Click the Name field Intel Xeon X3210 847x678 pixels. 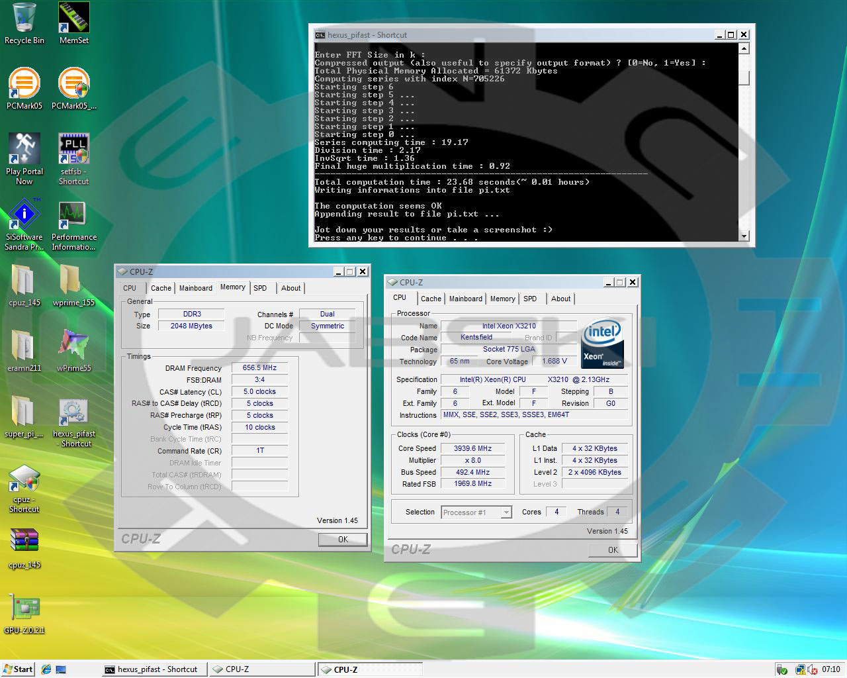[509, 326]
